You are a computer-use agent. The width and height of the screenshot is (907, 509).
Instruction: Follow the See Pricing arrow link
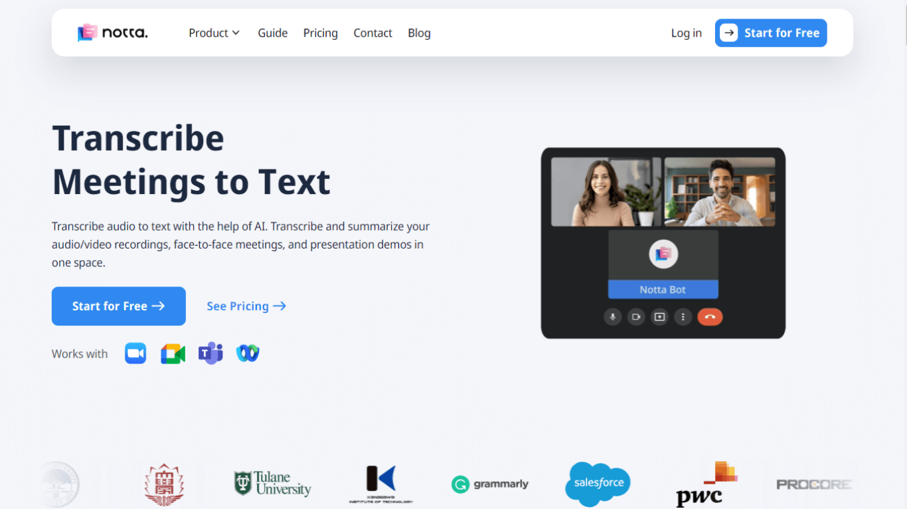coord(246,306)
